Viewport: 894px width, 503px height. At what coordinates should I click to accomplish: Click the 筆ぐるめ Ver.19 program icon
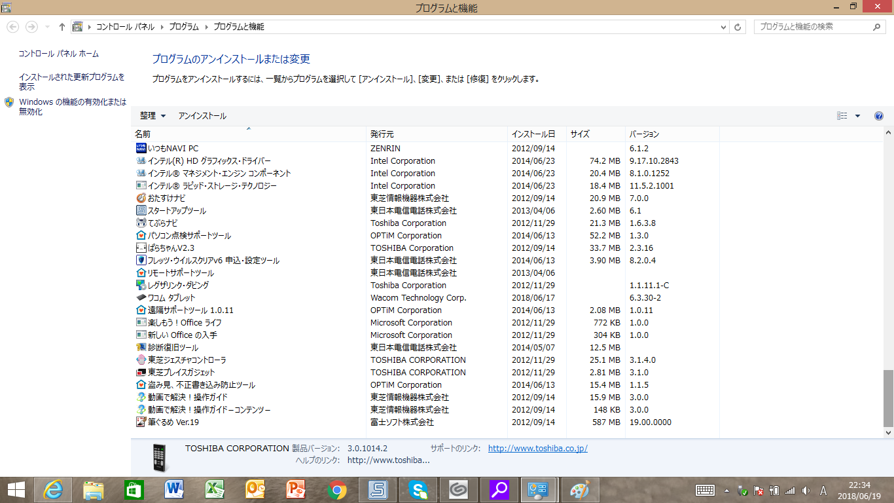141,422
